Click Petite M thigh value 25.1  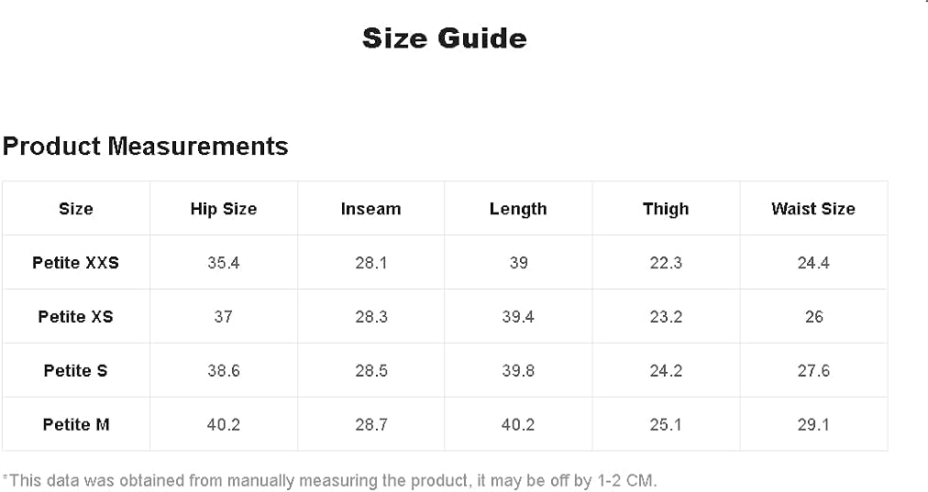(666, 425)
